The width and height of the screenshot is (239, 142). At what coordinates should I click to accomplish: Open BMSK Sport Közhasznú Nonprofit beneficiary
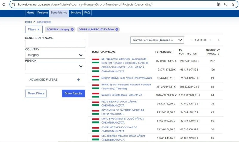tap(126, 86)
